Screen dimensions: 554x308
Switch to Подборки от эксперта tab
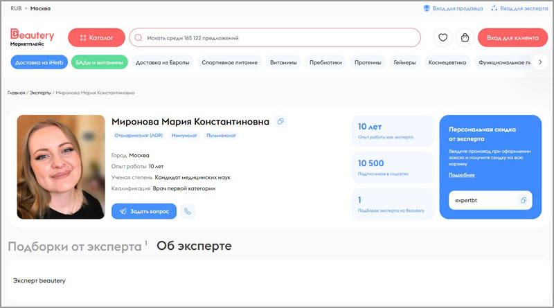[x=75, y=246]
